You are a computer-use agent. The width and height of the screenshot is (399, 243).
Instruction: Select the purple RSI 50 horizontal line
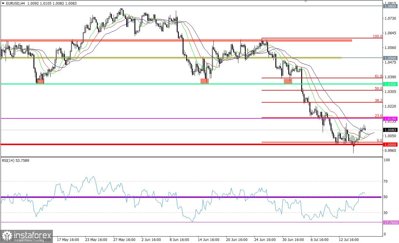[x=191, y=197]
